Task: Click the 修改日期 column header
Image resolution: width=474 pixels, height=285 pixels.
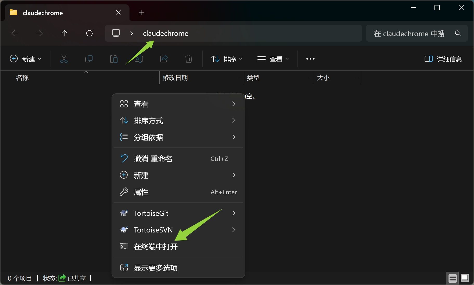Action: [x=175, y=78]
